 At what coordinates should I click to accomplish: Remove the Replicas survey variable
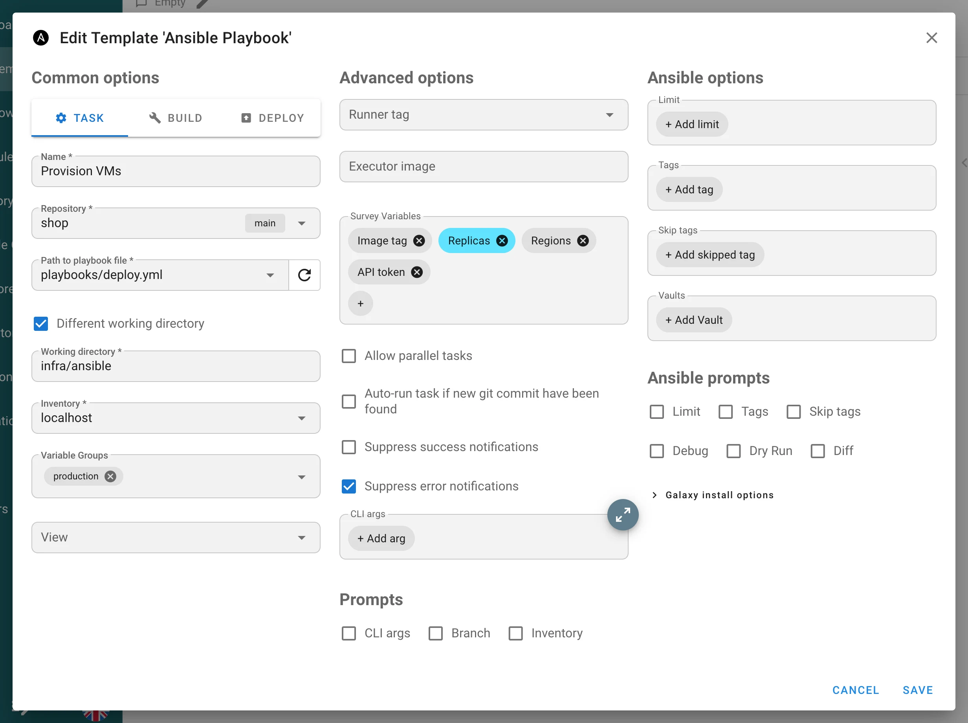click(x=502, y=241)
